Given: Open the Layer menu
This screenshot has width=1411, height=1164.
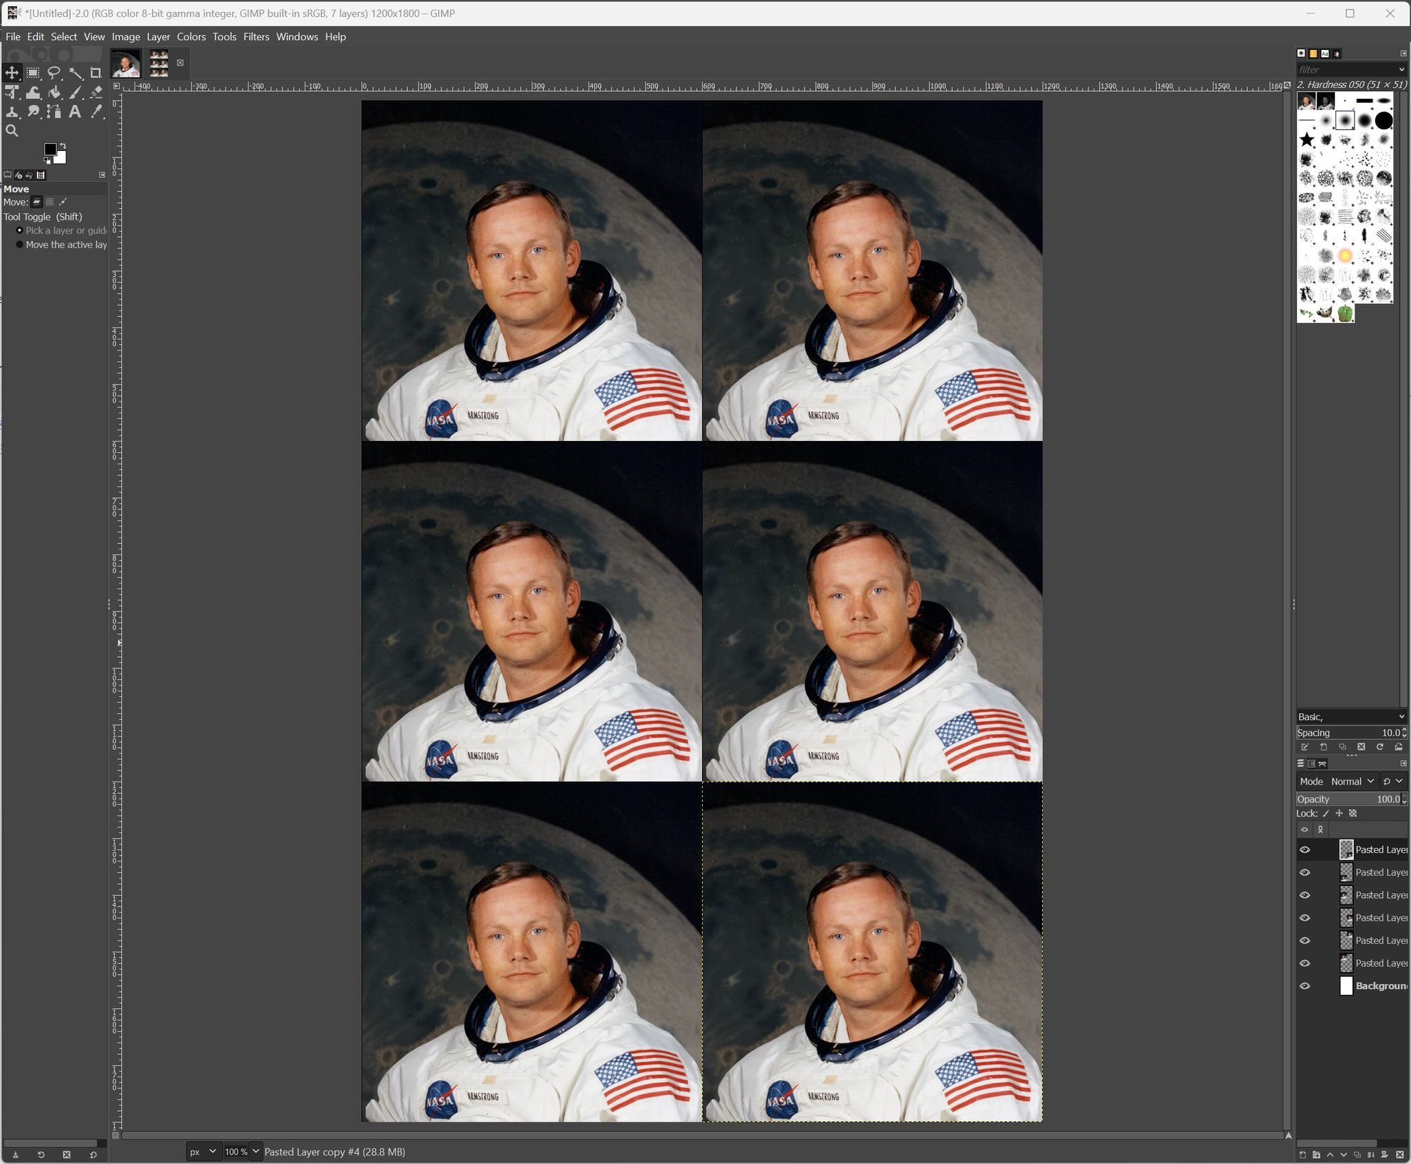Looking at the screenshot, I should coord(158,37).
